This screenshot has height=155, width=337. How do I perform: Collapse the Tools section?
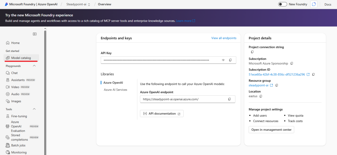click(x=35, y=109)
